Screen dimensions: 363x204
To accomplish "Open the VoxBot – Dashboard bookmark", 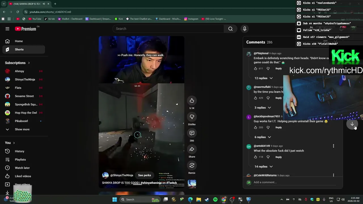I will click(x=70, y=19).
